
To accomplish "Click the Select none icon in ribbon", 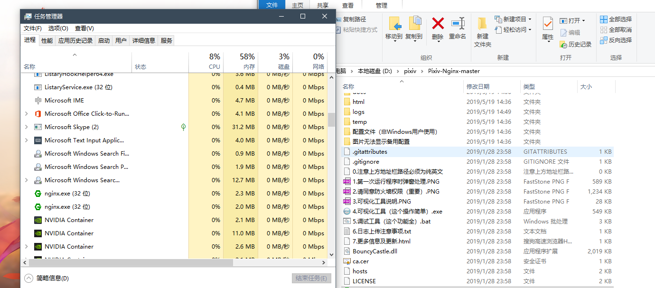I will tap(604, 29).
